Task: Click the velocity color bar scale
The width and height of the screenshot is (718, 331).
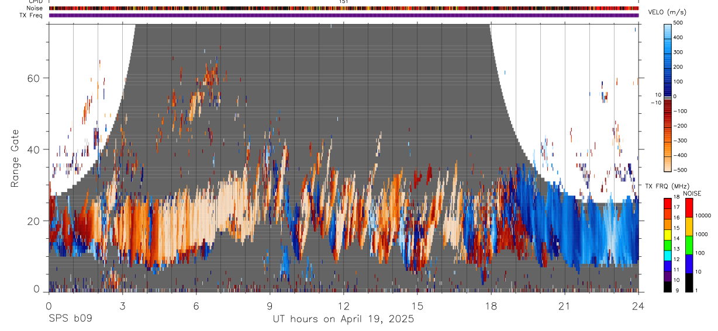Action: [x=668, y=96]
